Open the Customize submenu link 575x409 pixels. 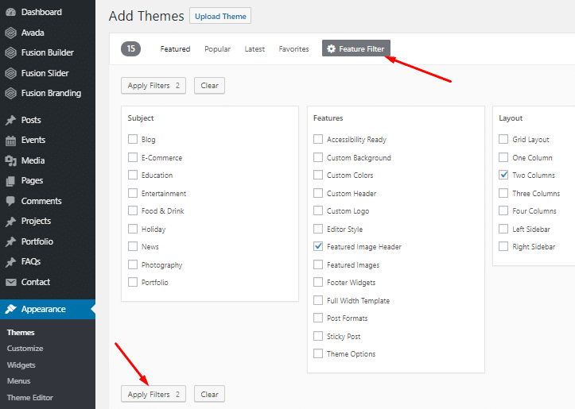pos(25,349)
